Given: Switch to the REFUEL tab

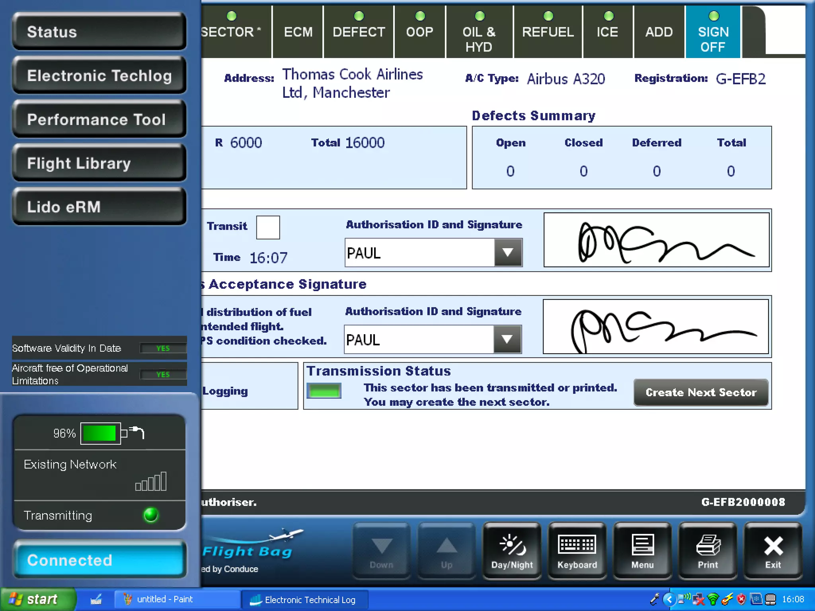Looking at the screenshot, I should (x=548, y=32).
